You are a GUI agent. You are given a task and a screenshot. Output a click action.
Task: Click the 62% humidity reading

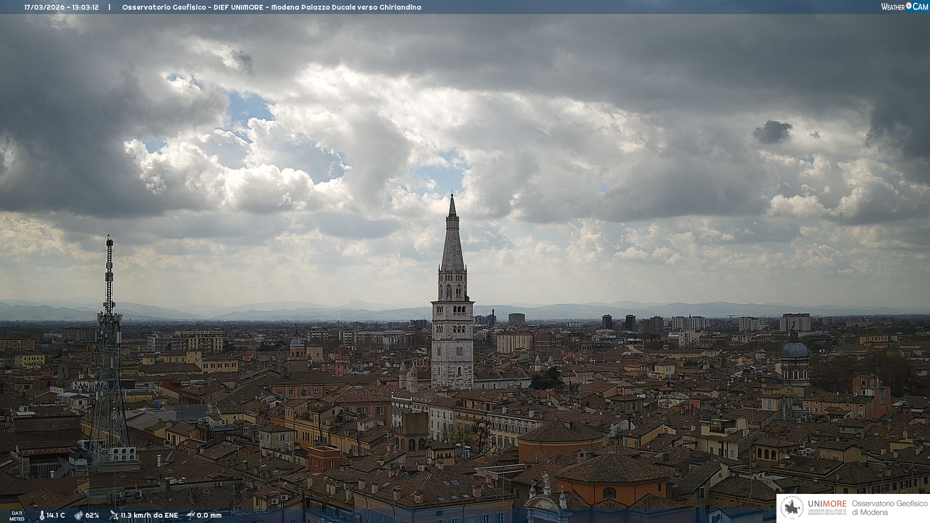[92, 515]
